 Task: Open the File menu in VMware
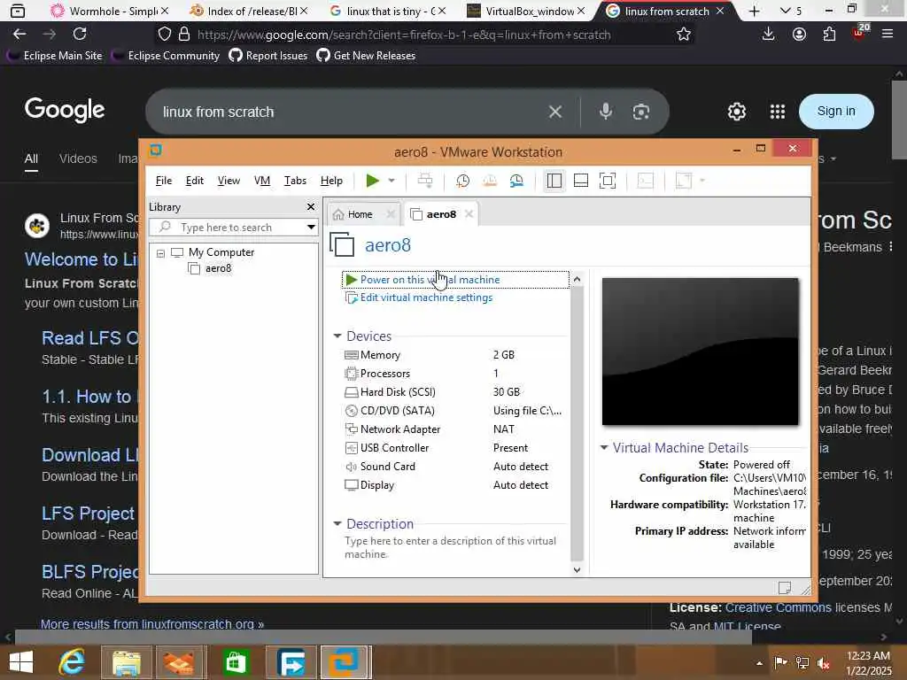[x=164, y=181]
